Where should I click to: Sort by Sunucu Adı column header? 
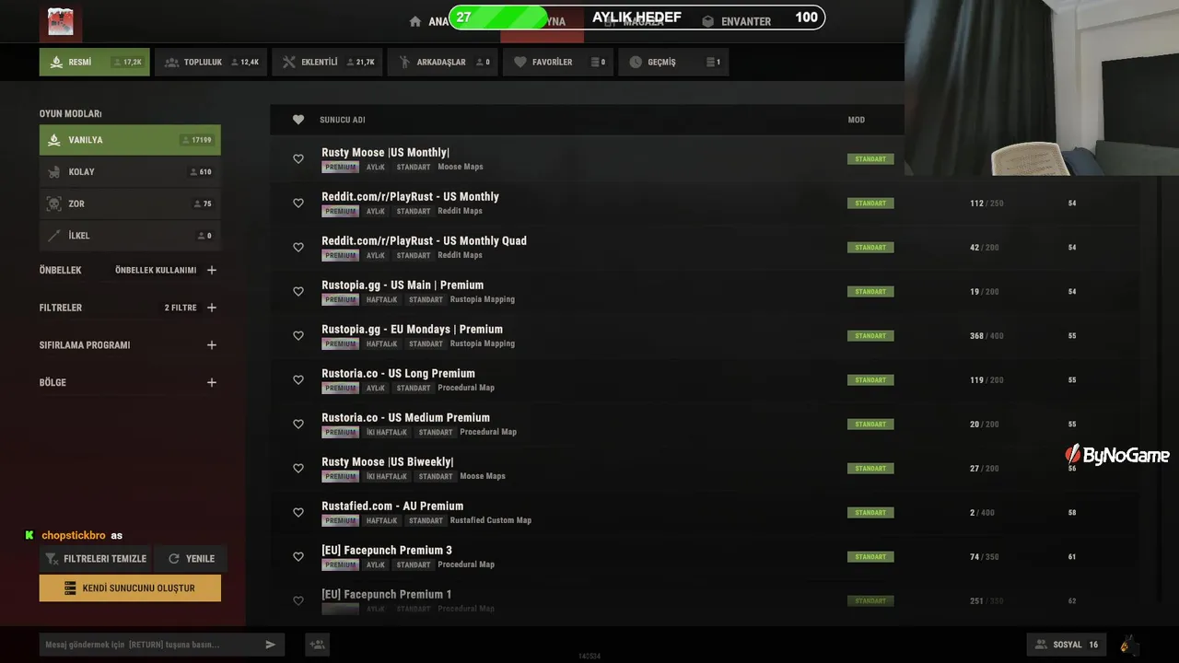(x=343, y=120)
